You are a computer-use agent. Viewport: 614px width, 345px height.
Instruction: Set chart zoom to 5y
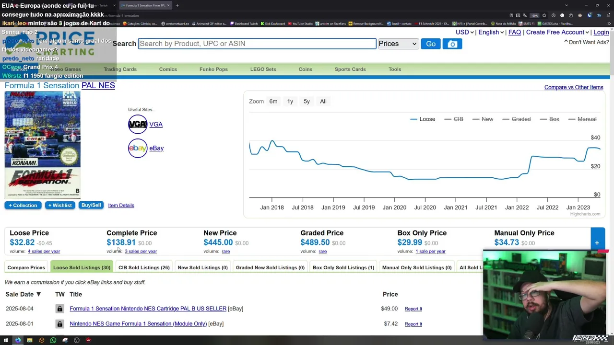coord(307,101)
